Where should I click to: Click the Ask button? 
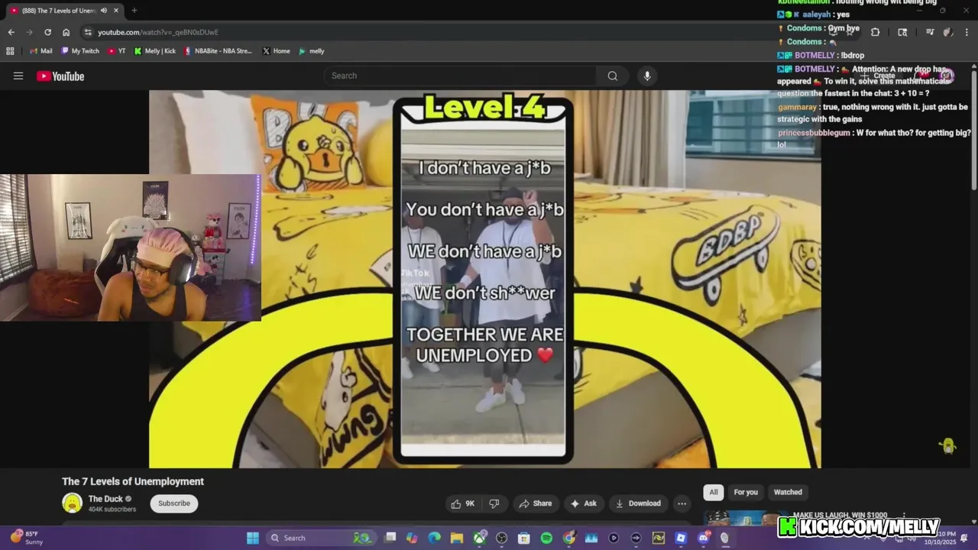click(583, 503)
